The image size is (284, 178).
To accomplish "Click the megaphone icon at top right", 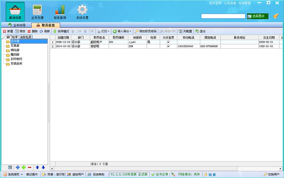I will (x=276, y=16).
